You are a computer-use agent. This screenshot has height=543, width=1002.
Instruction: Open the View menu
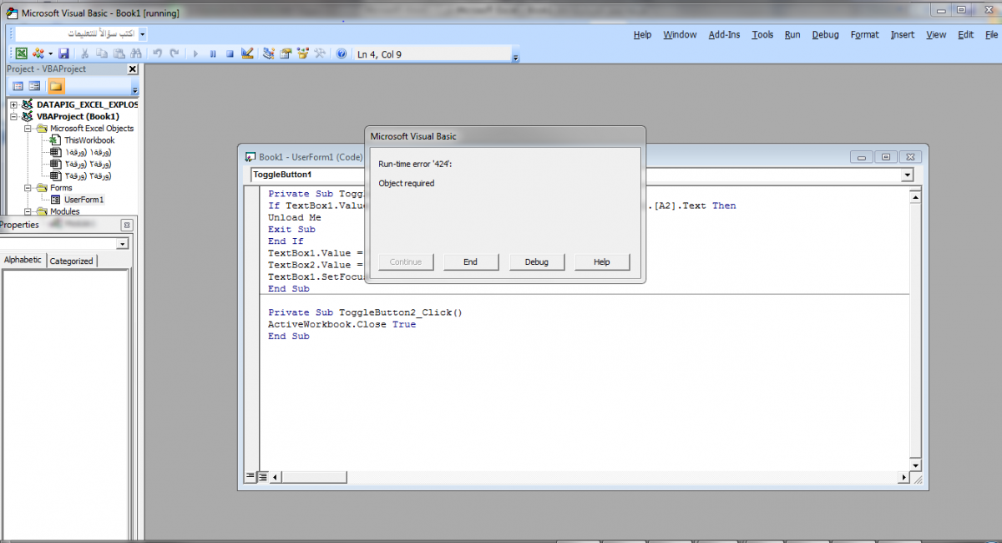point(936,34)
